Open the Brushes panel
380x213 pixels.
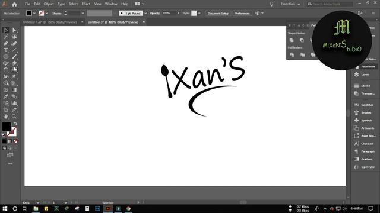click(x=363, y=112)
